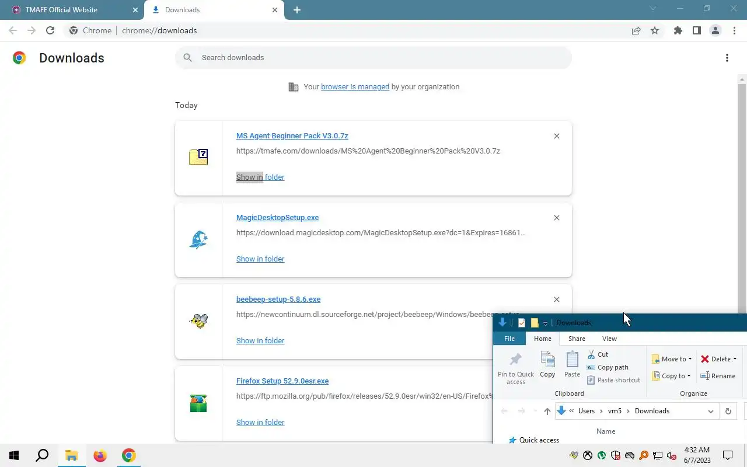Screen dimensions: 747x467
Task: Expand Explorer address bar history dropdown
Action: (710, 411)
